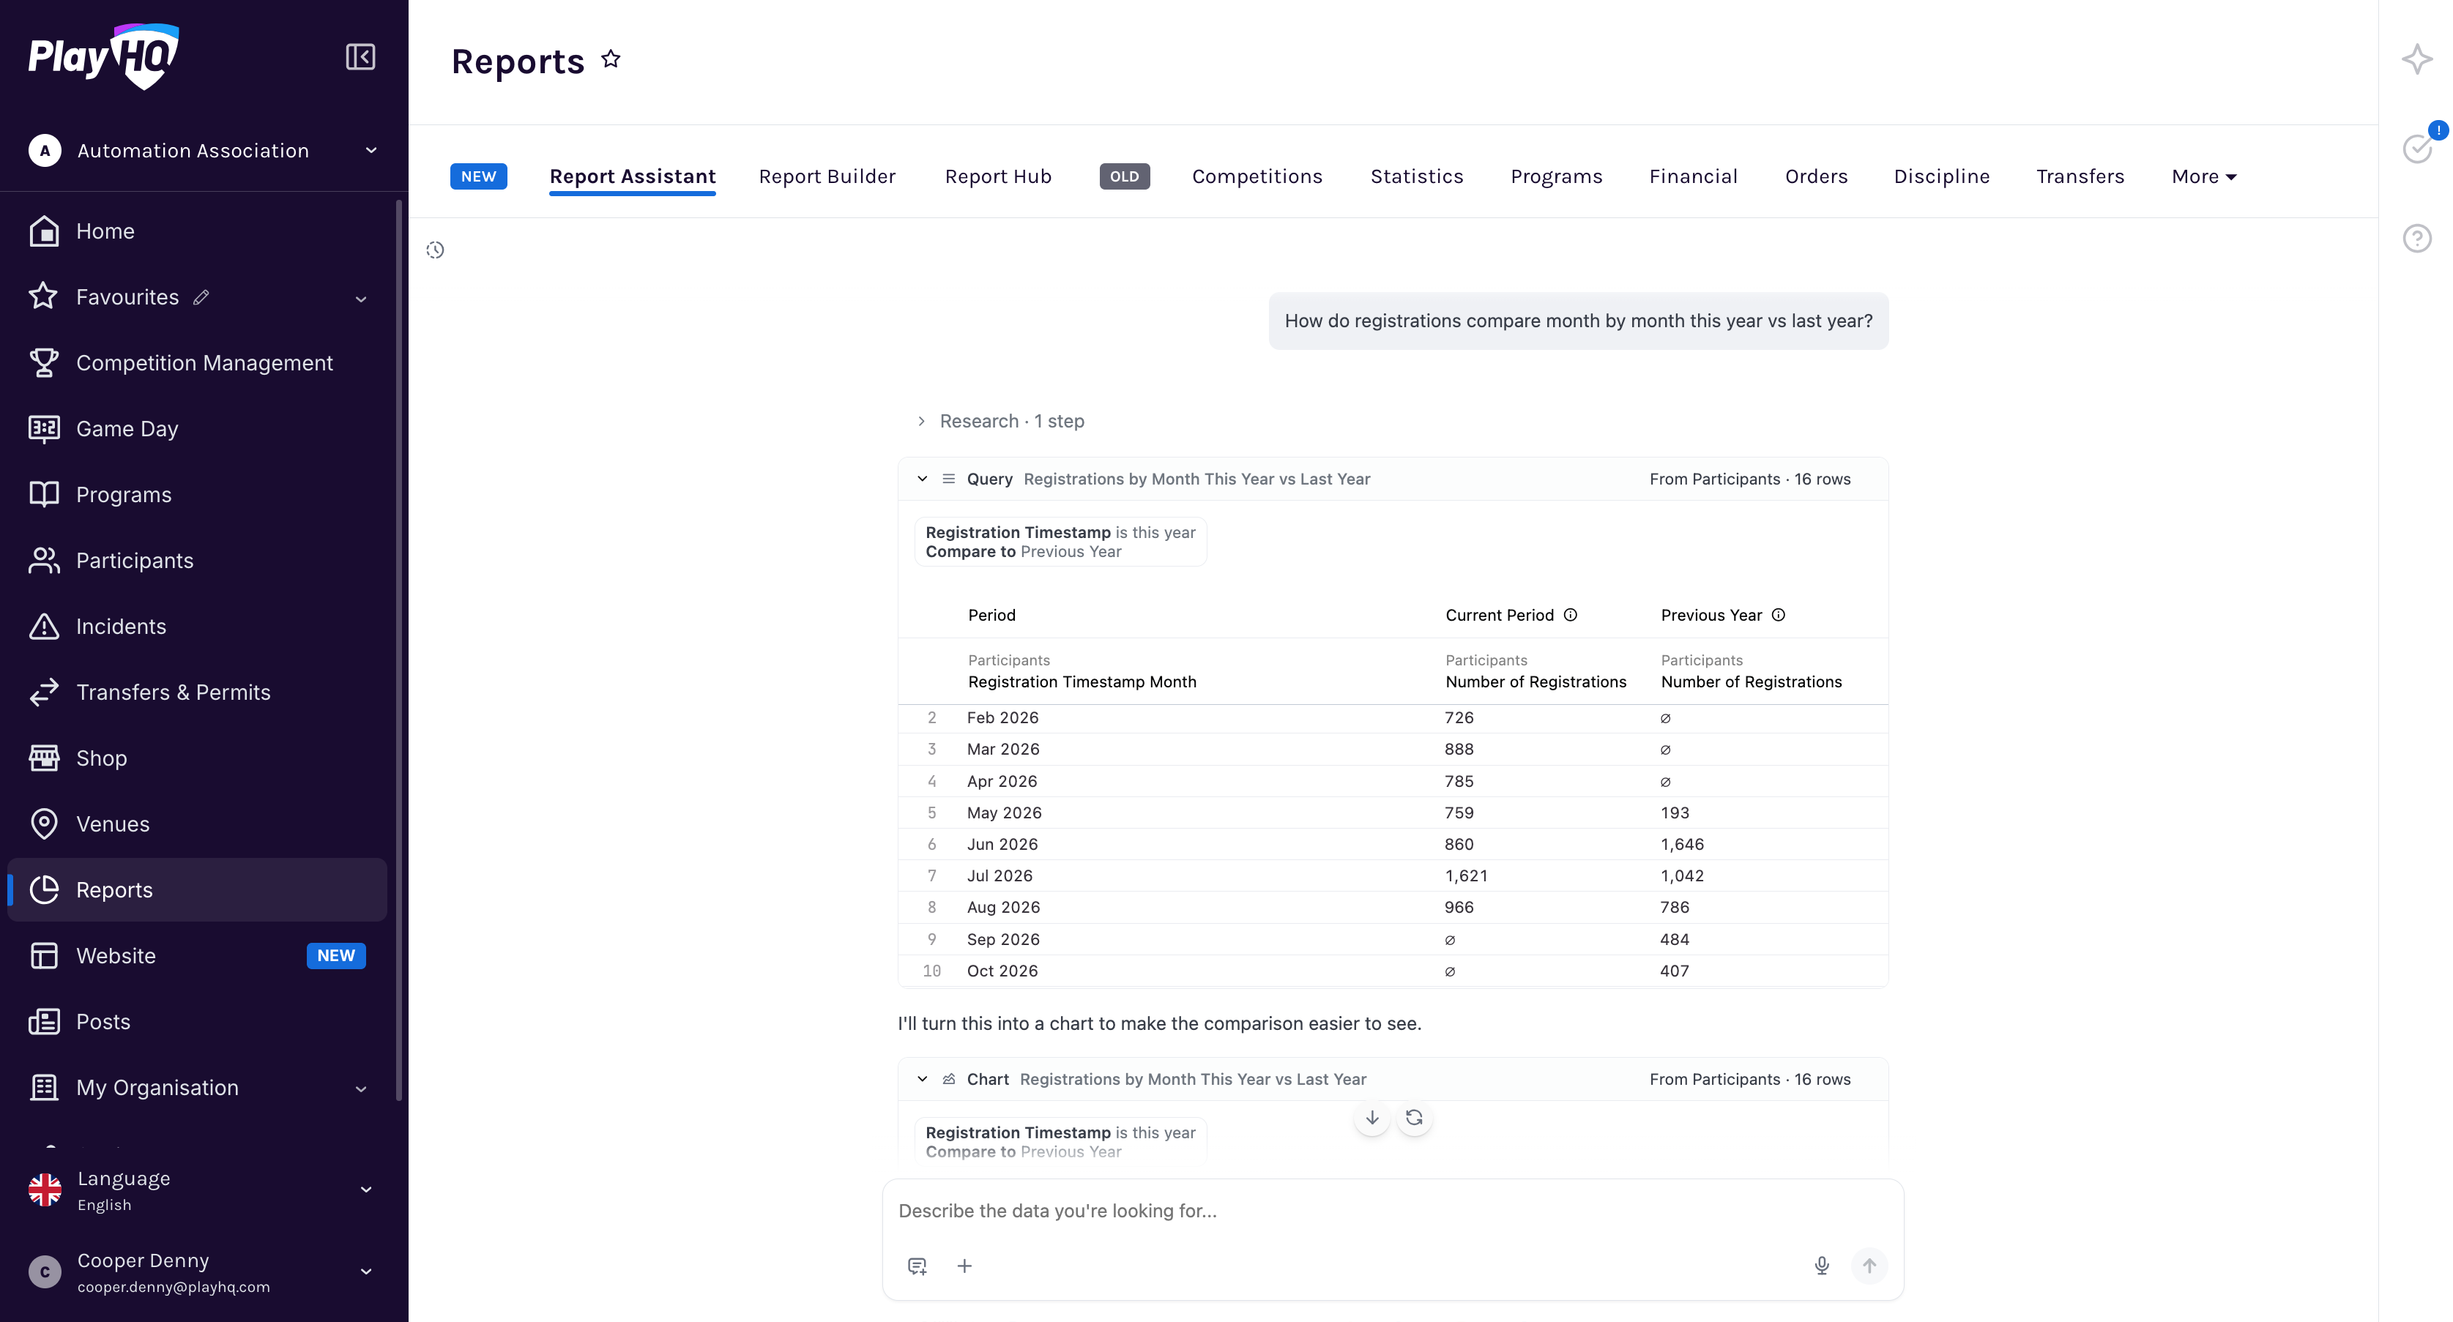Image resolution: width=2453 pixels, height=1322 pixels.
Task: Click the Oct 2026 table row
Action: (x=1392, y=971)
